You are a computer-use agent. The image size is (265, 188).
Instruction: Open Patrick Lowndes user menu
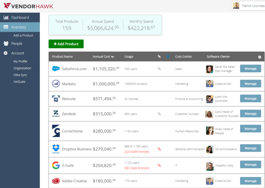click(x=248, y=6)
